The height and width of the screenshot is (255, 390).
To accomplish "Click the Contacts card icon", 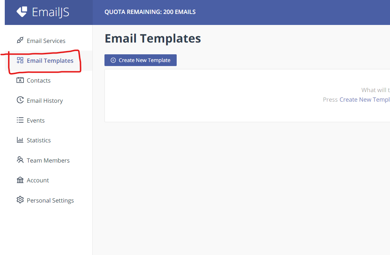I will click(x=20, y=80).
